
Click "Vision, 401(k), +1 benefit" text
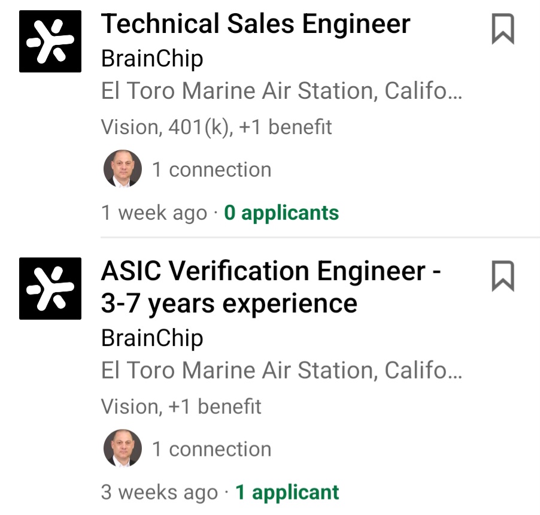point(216,127)
